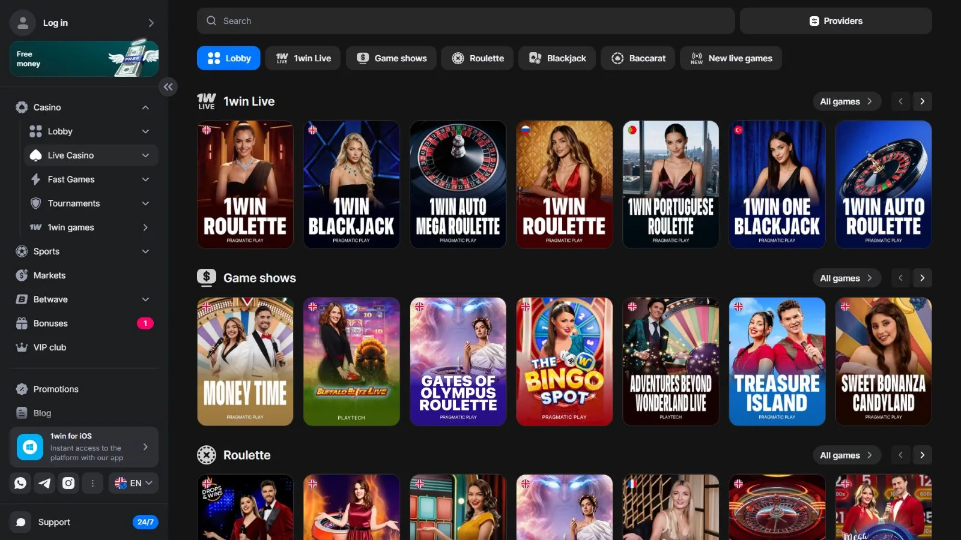961x540 pixels.
Task: Expand the Fast Games submenu
Action: point(145,179)
